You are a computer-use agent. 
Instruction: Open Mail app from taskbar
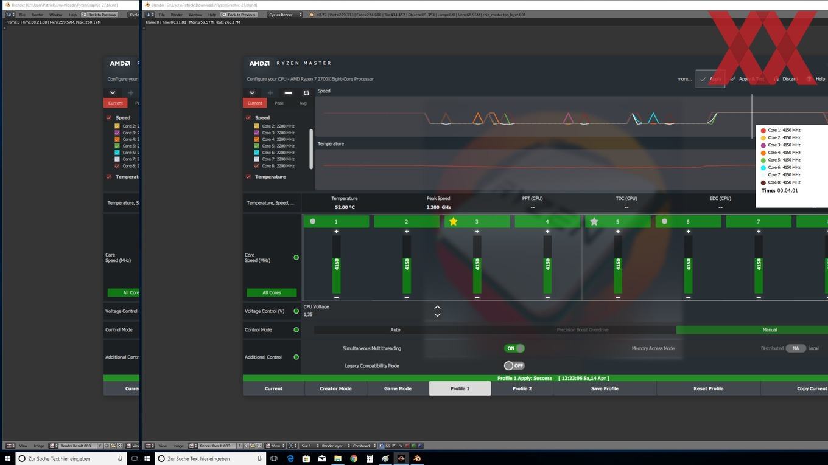[x=322, y=459]
